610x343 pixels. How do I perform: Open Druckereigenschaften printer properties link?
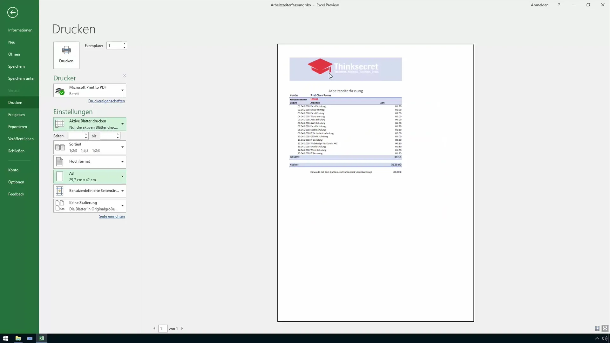point(106,101)
